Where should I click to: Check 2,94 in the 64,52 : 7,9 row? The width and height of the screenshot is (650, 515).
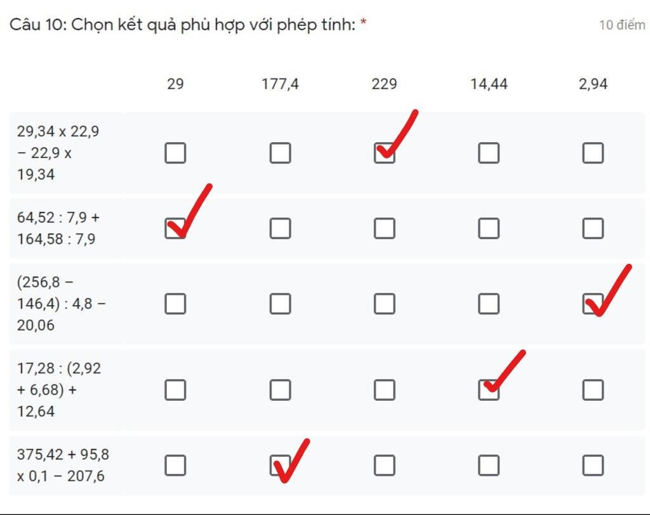pyautogui.click(x=594, y=228)
